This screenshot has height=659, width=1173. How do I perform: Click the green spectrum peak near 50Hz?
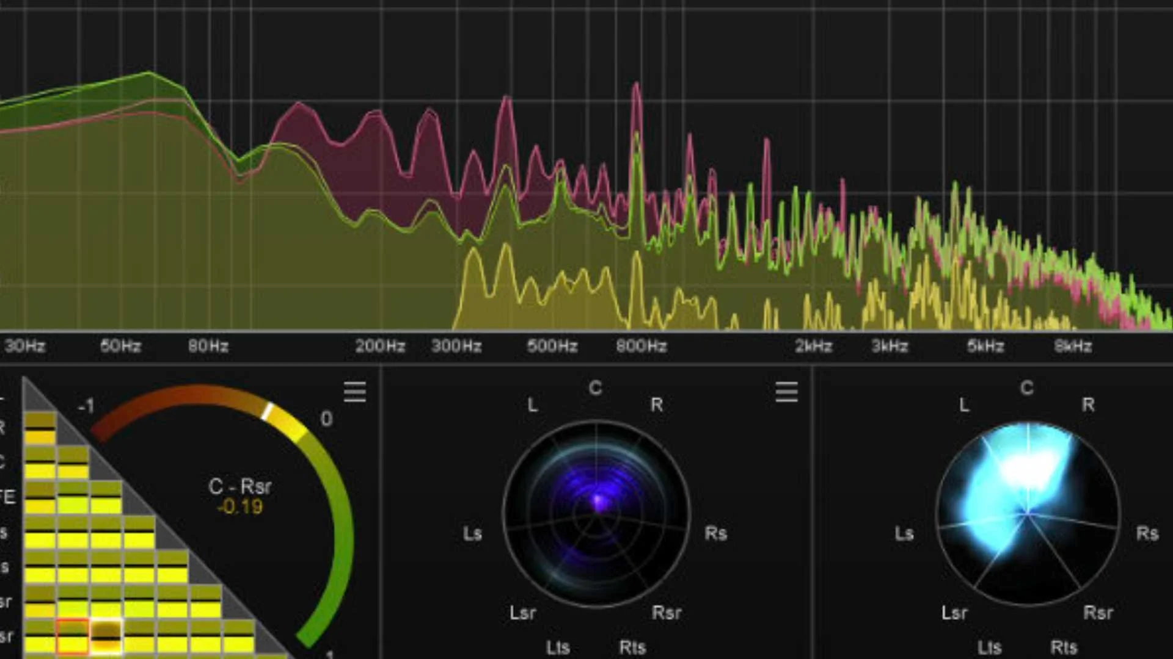(x=148, y=74)
